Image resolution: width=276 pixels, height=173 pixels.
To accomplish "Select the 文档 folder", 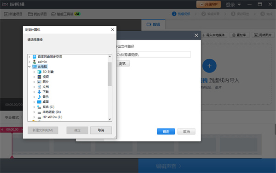I will (46, 87).
